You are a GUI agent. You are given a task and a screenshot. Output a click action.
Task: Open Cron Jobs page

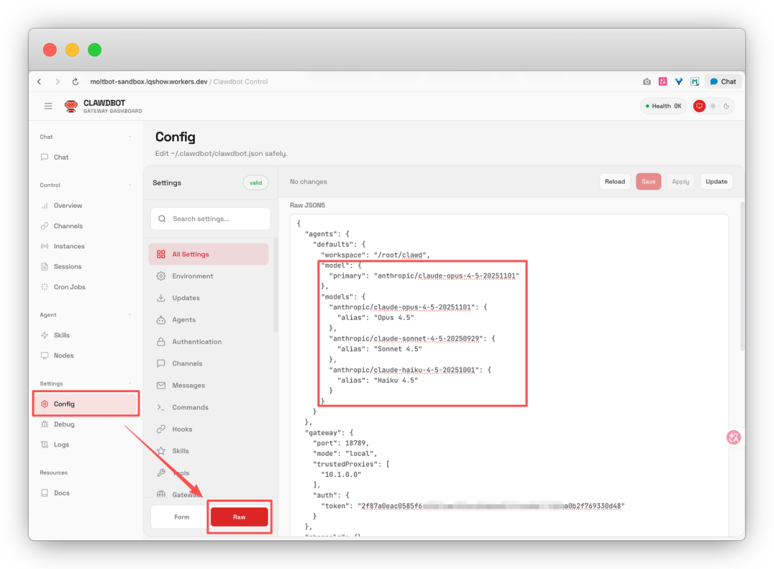69,287
